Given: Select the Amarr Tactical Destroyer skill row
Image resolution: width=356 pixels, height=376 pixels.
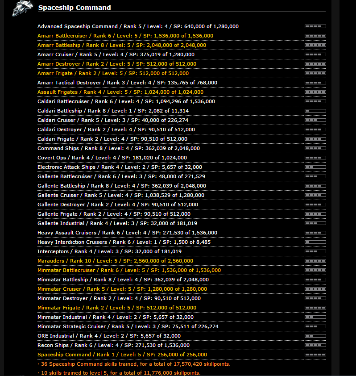Looking at the screenshot, I should [x=182, y=83].
